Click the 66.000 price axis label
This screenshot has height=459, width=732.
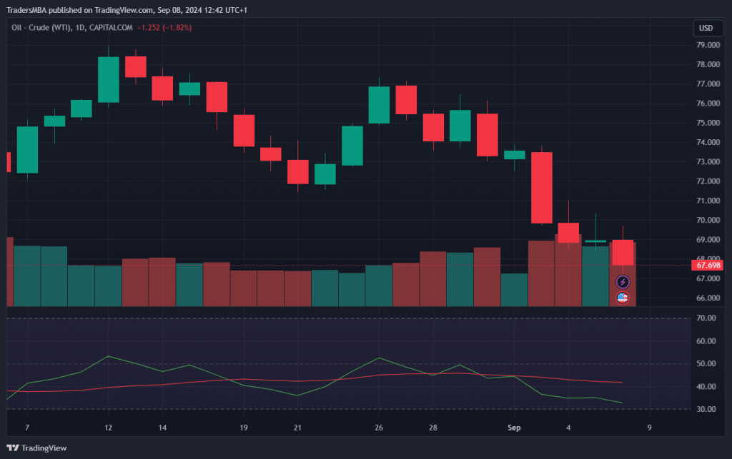tap(708, 298)
